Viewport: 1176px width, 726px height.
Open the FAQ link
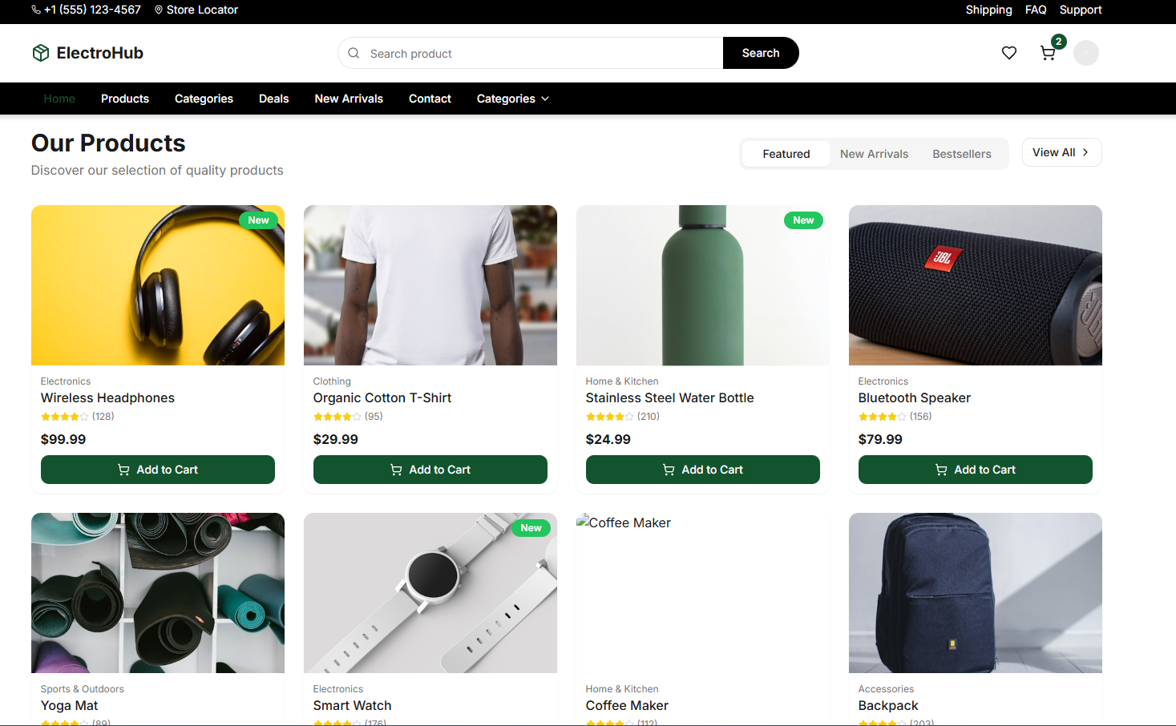1036,10
